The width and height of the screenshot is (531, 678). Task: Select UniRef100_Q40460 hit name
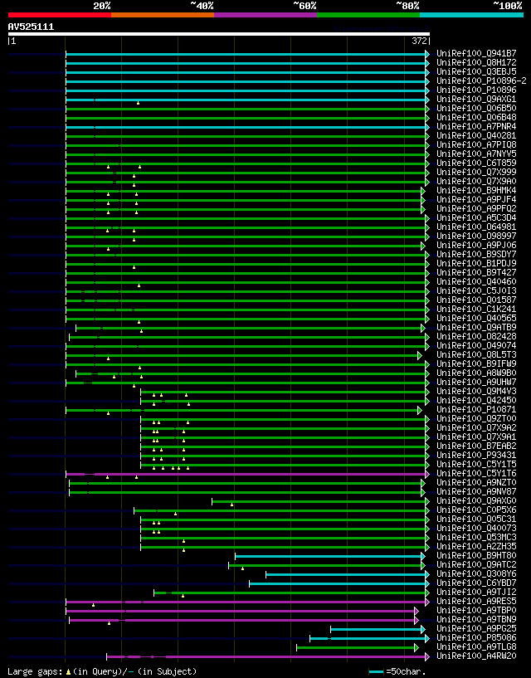[476, 282]
